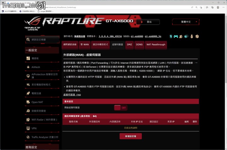Open the WiFi Radar sidebar icon
Image resolution: width=227 pixels, height=150 pixels.
coord(28,120)
